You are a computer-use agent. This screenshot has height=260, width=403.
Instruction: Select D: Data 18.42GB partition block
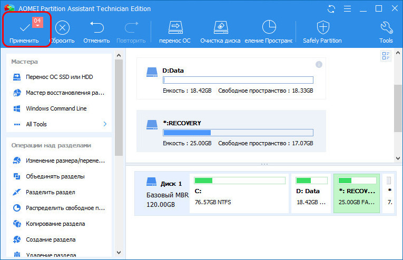tap(311, 194)
